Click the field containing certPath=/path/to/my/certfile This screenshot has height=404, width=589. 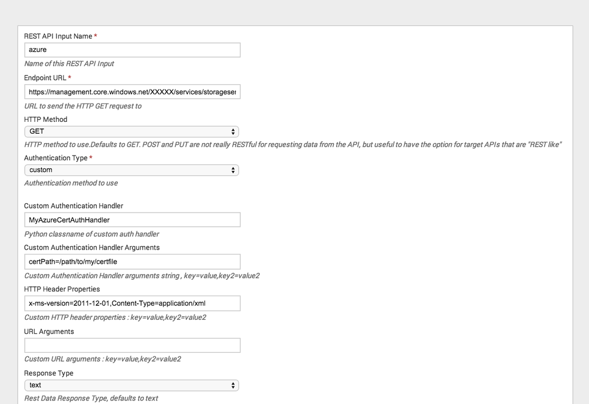pyautogui.click(x=132, y=262)
